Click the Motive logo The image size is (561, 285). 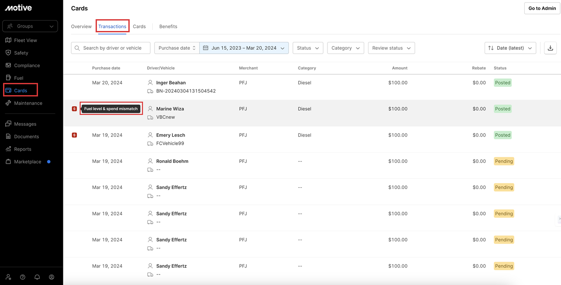click(18, 8)
